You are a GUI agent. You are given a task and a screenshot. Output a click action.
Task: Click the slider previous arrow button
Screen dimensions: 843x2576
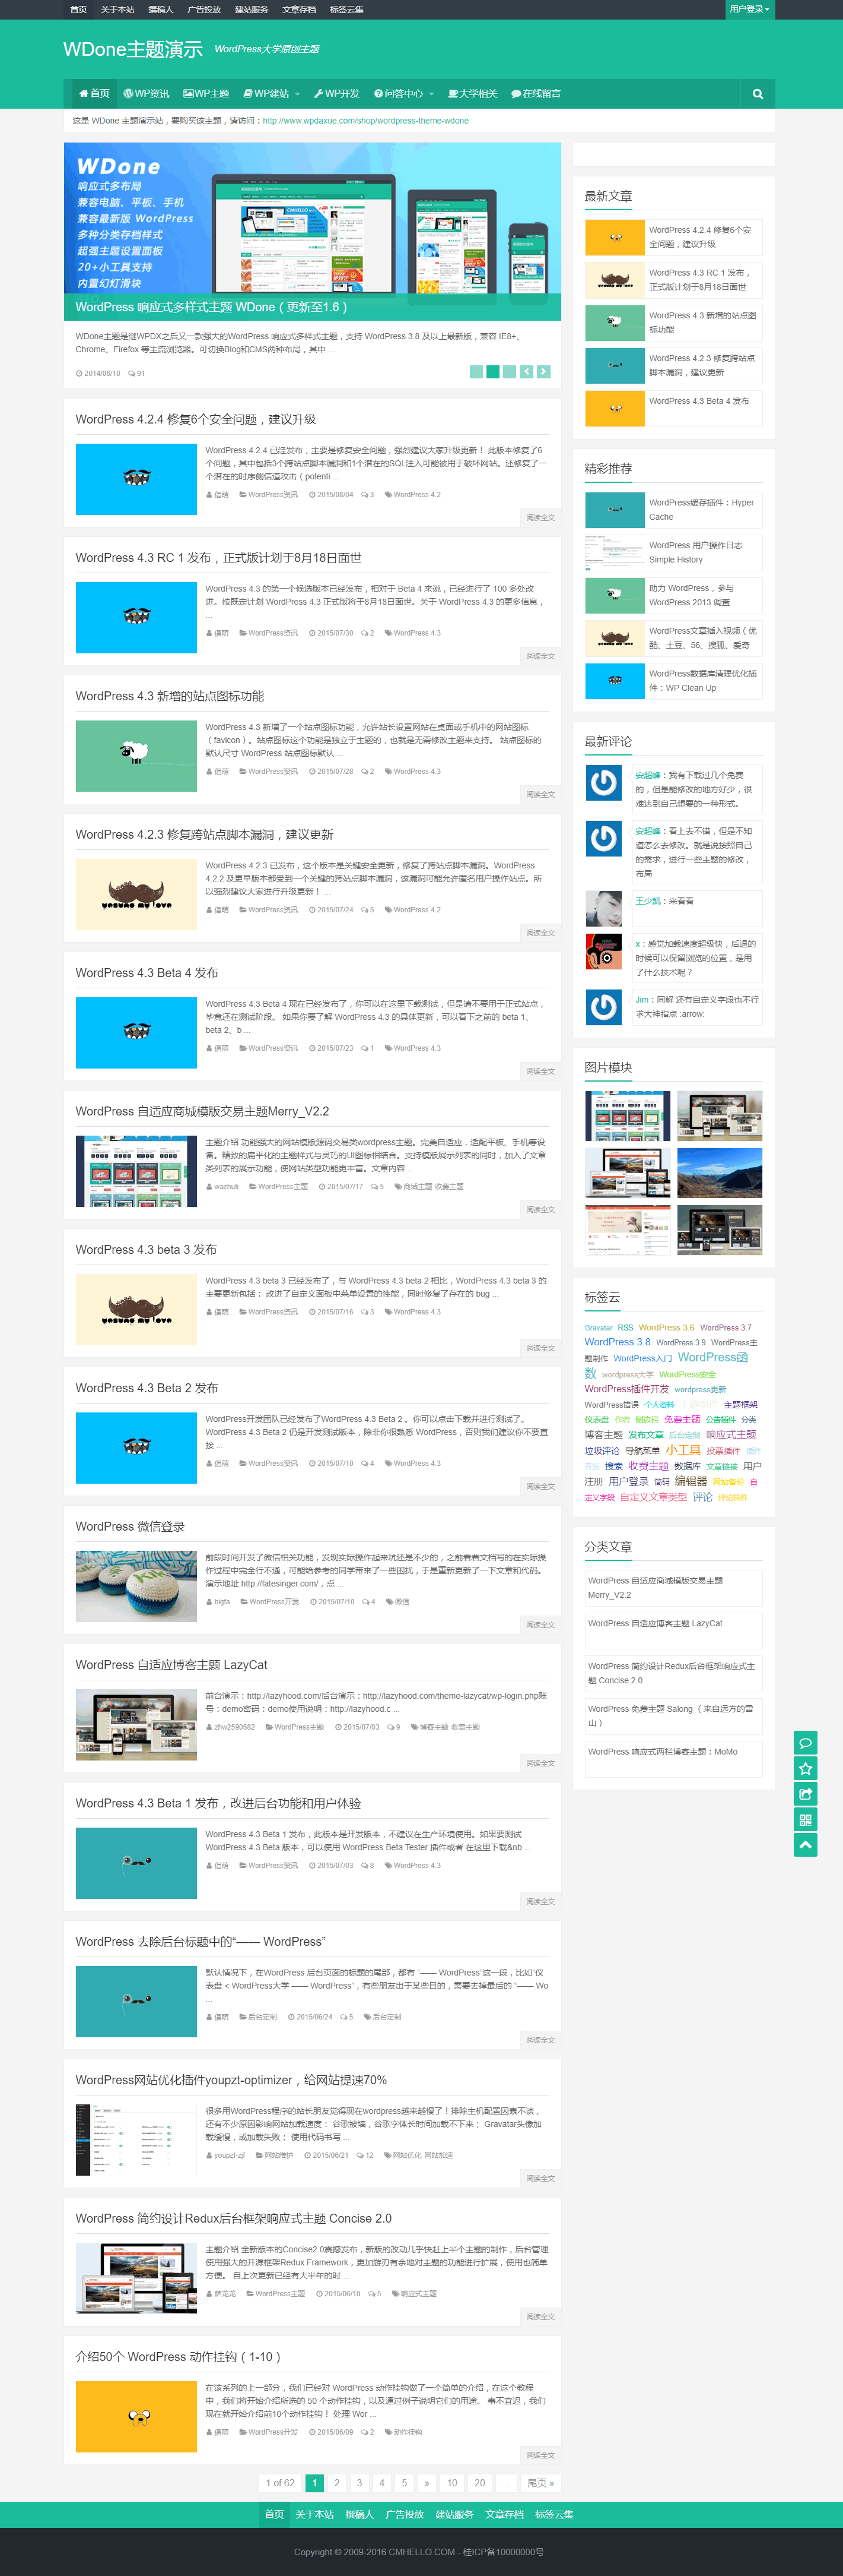pyautogui.click(x=526, y=372)
